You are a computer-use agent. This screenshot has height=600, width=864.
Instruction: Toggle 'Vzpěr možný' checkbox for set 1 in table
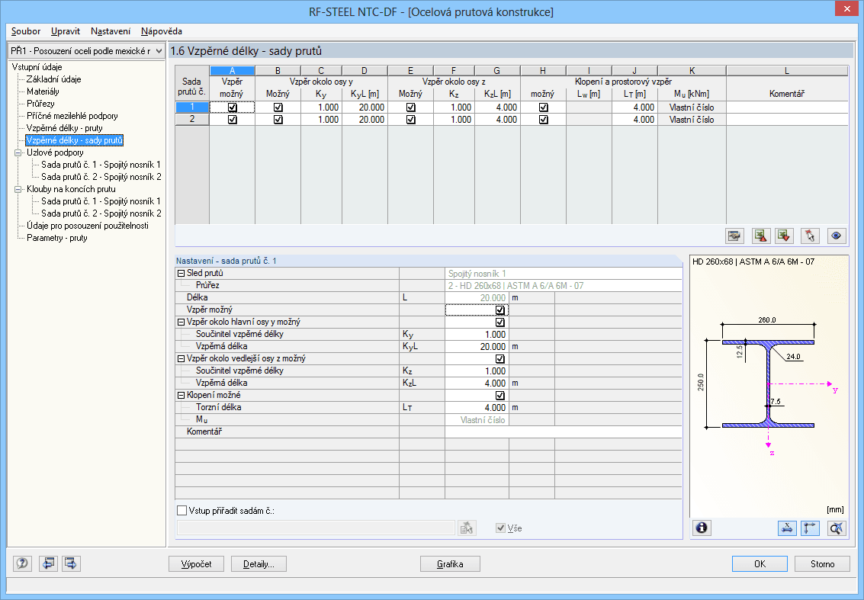[232, 107]
